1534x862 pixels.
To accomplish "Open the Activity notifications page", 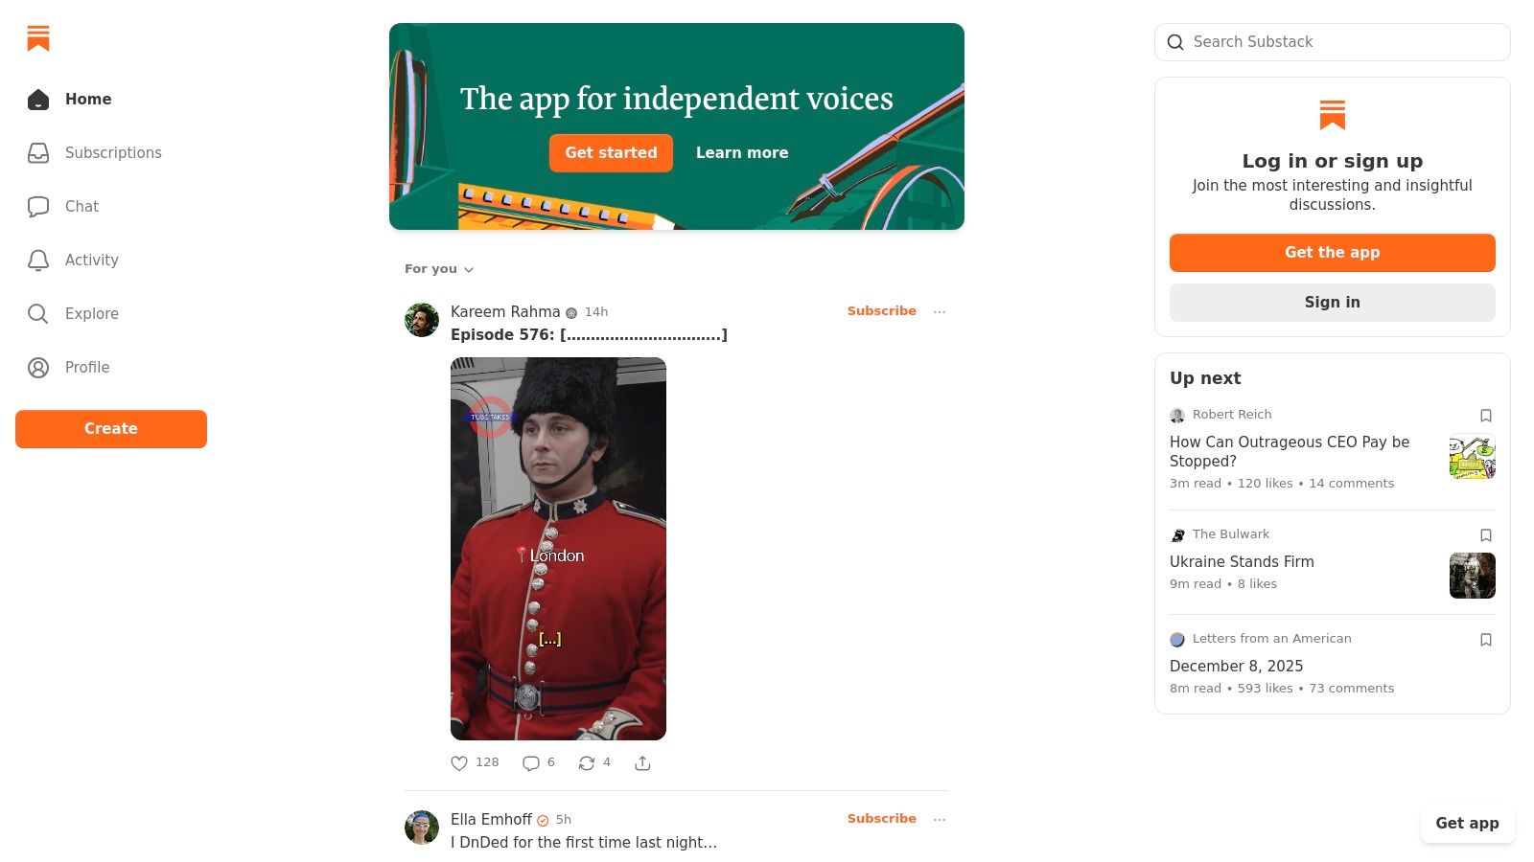I will click(91, 260).
